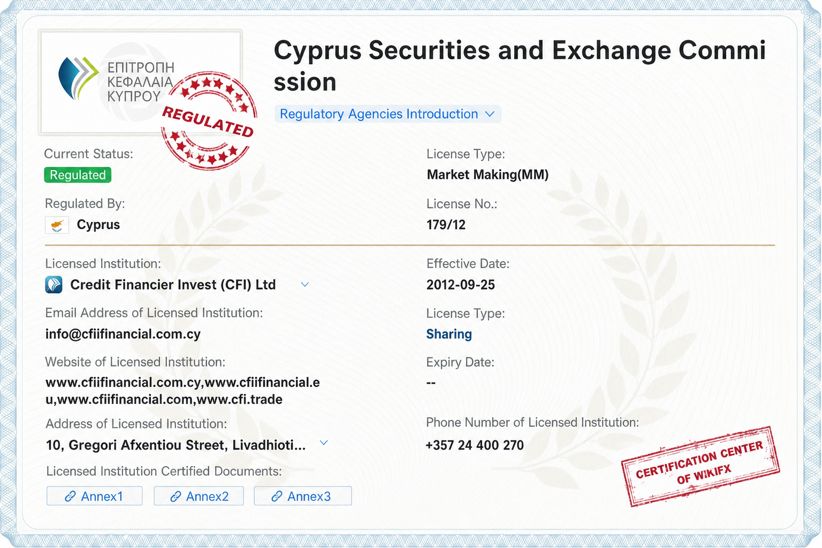The height and width of the screenshot is (548, 822).
Task: Expand the Credit Financier Invest institution chevron
Action: (305, 285)
